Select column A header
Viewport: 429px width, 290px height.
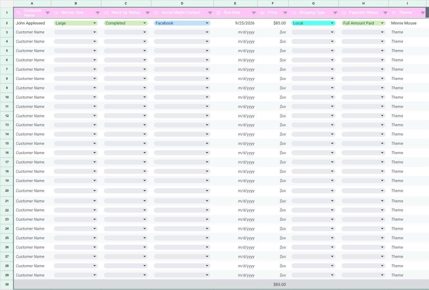32,3
